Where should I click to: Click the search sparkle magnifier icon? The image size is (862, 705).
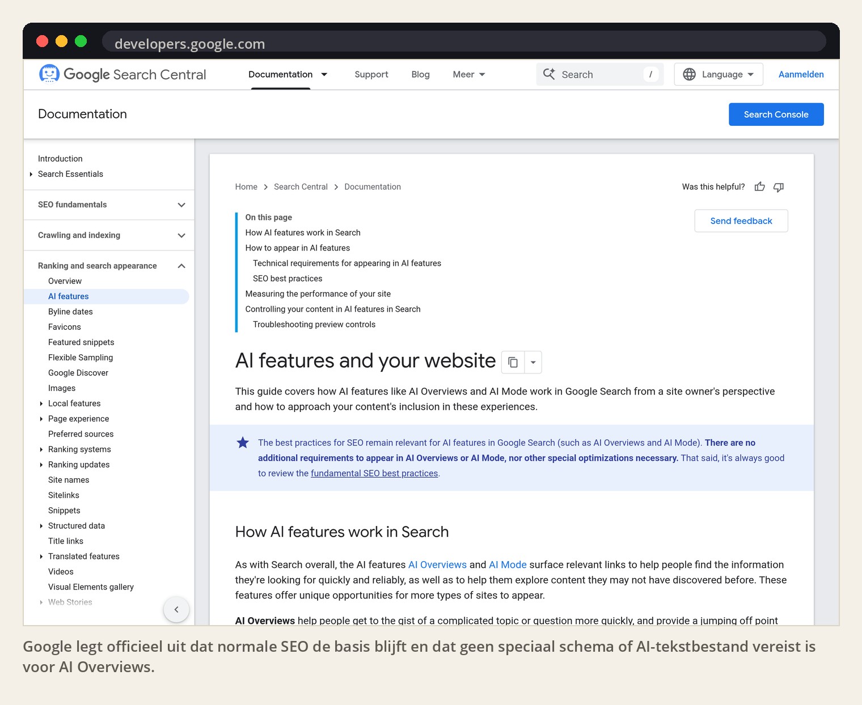click(549, 74)
